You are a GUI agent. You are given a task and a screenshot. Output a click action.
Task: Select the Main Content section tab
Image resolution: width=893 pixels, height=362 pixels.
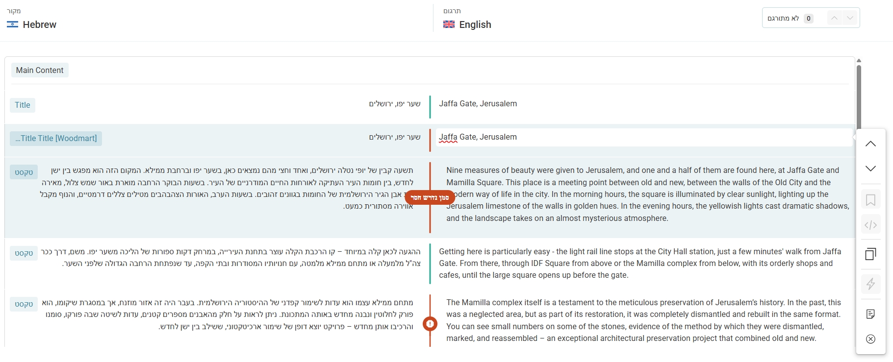[40, 70]
